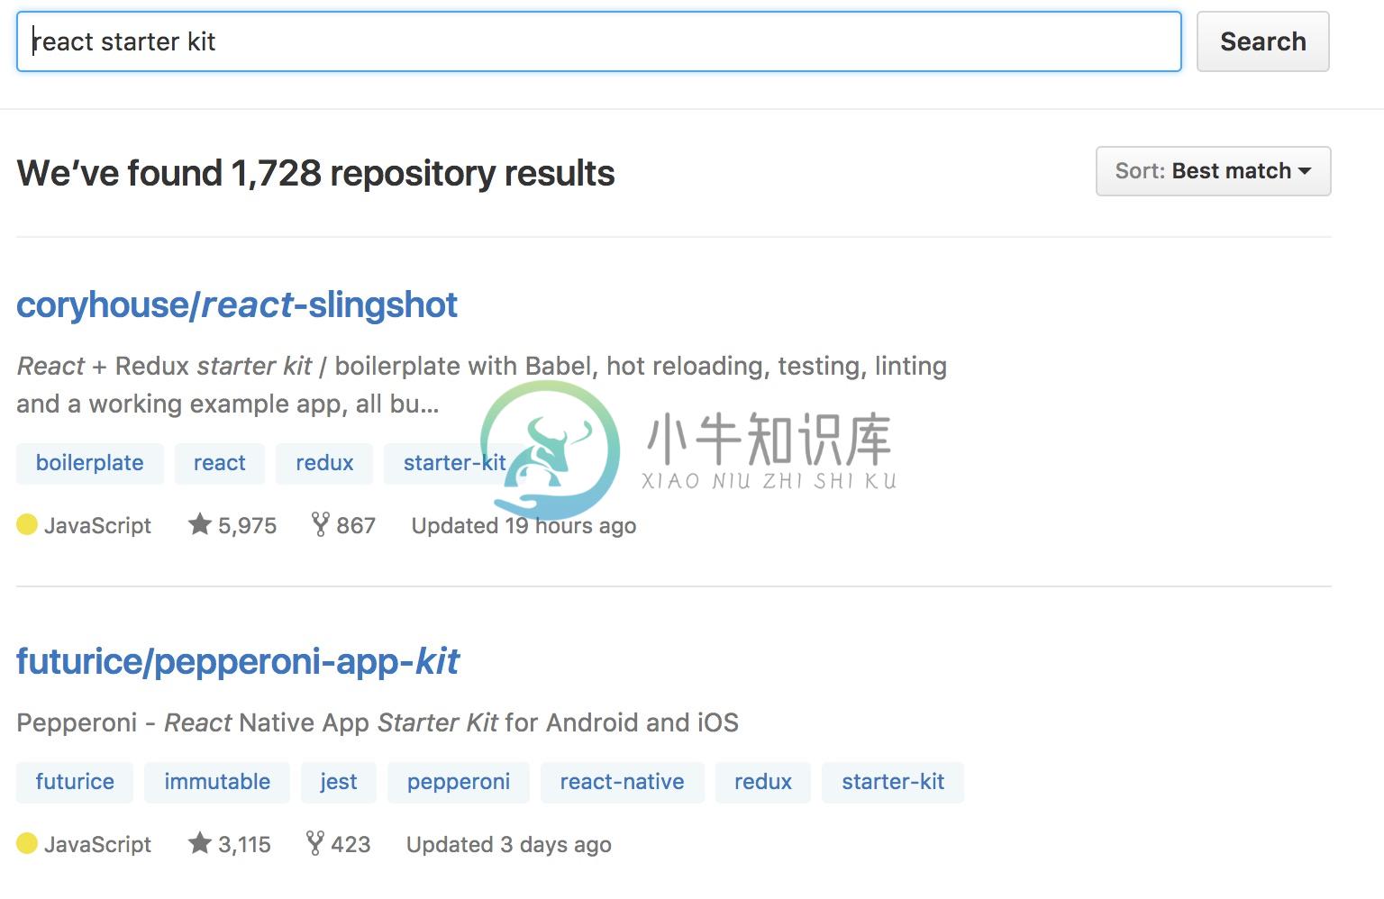Click the Search button

click(1262, 41)
